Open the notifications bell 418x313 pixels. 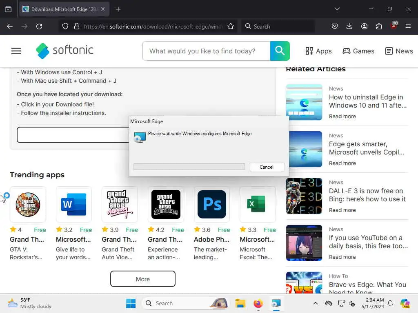(390, 303)
